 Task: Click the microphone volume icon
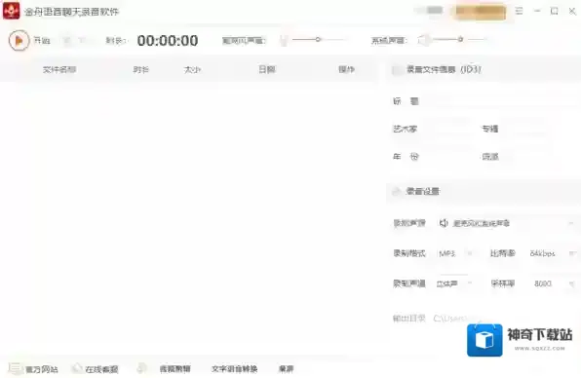[x=284, y=40]
